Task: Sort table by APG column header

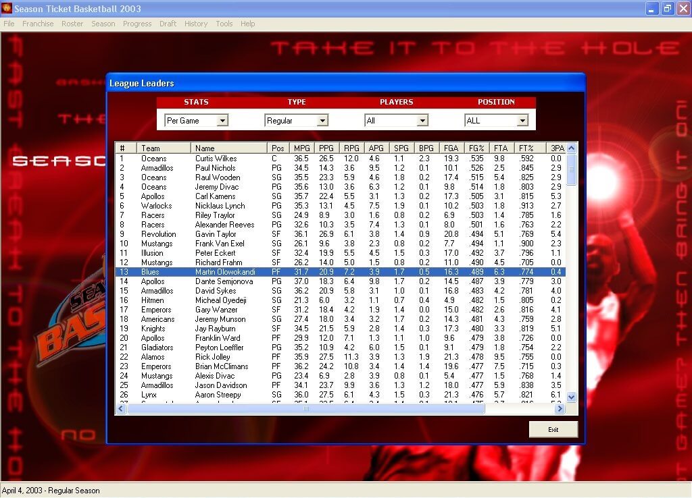Action: point(376,148)
